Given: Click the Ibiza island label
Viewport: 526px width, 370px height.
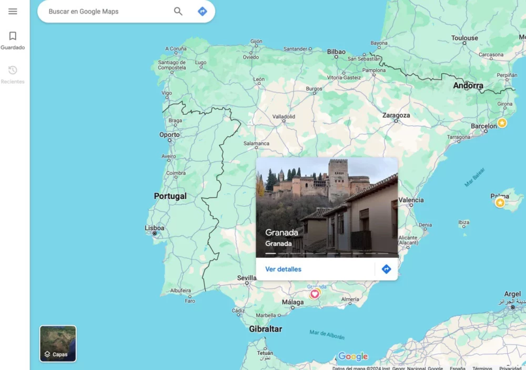Looking at the screenshot, I should pos(464,222).
